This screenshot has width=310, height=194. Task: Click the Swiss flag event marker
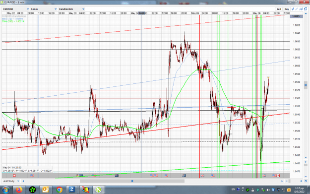point(14,176)
